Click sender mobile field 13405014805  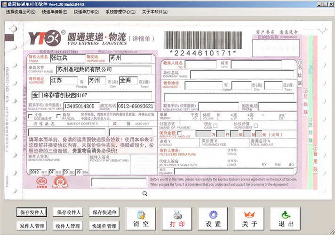[81, 106]
